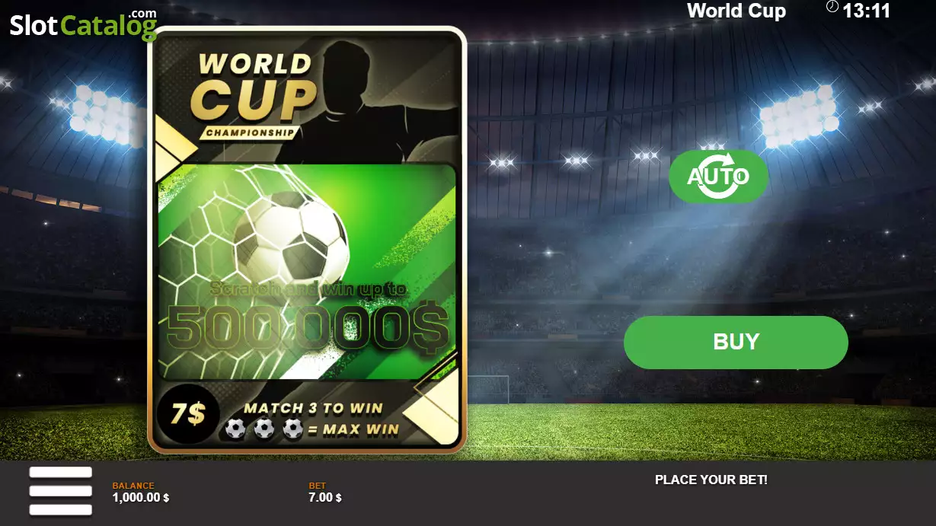936x526 pixels.
Task: Click the green BUY button
Action: (736, 342)
